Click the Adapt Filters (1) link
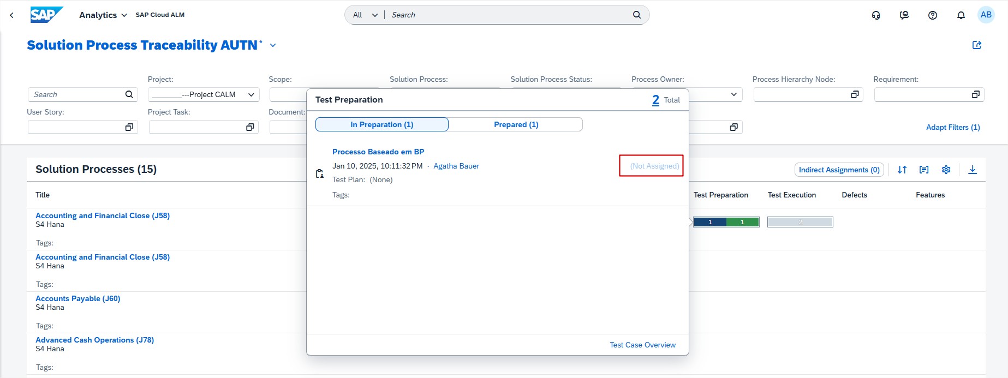1008x378 pixels. click(x=952, y=127)
